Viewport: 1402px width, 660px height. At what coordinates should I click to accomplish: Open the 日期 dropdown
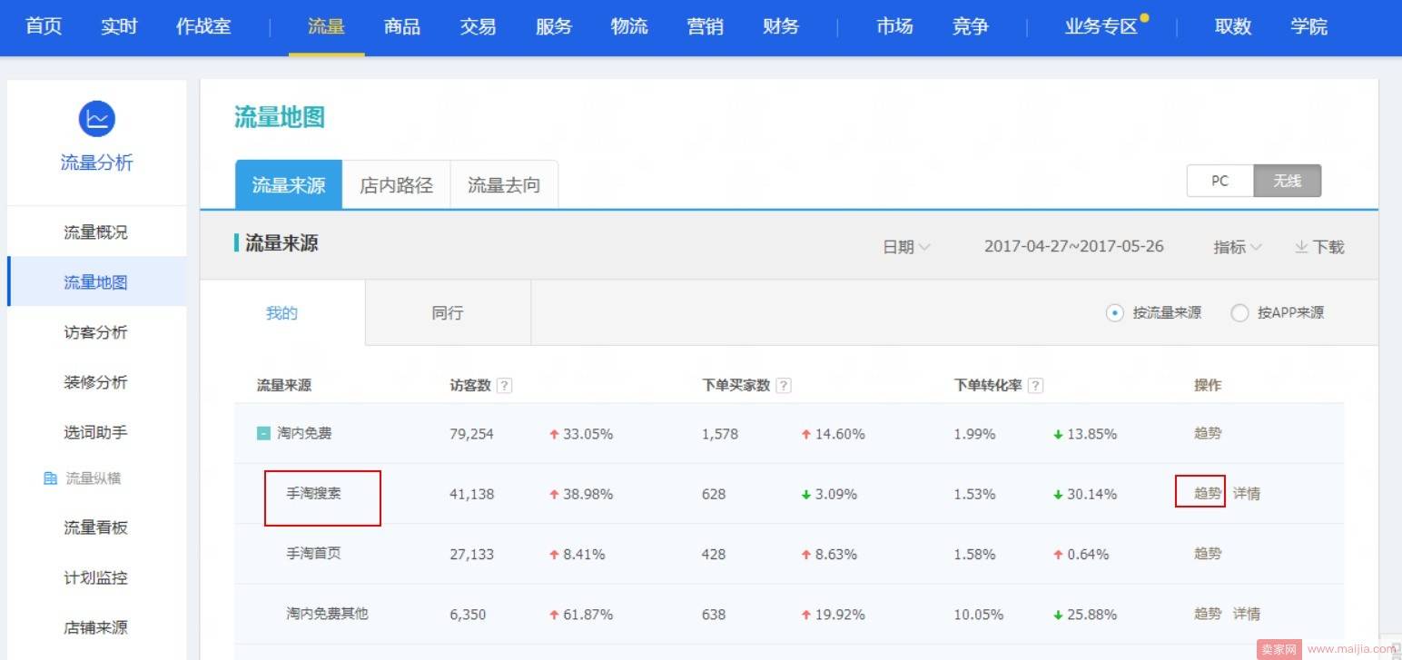[x=906, y=247]
